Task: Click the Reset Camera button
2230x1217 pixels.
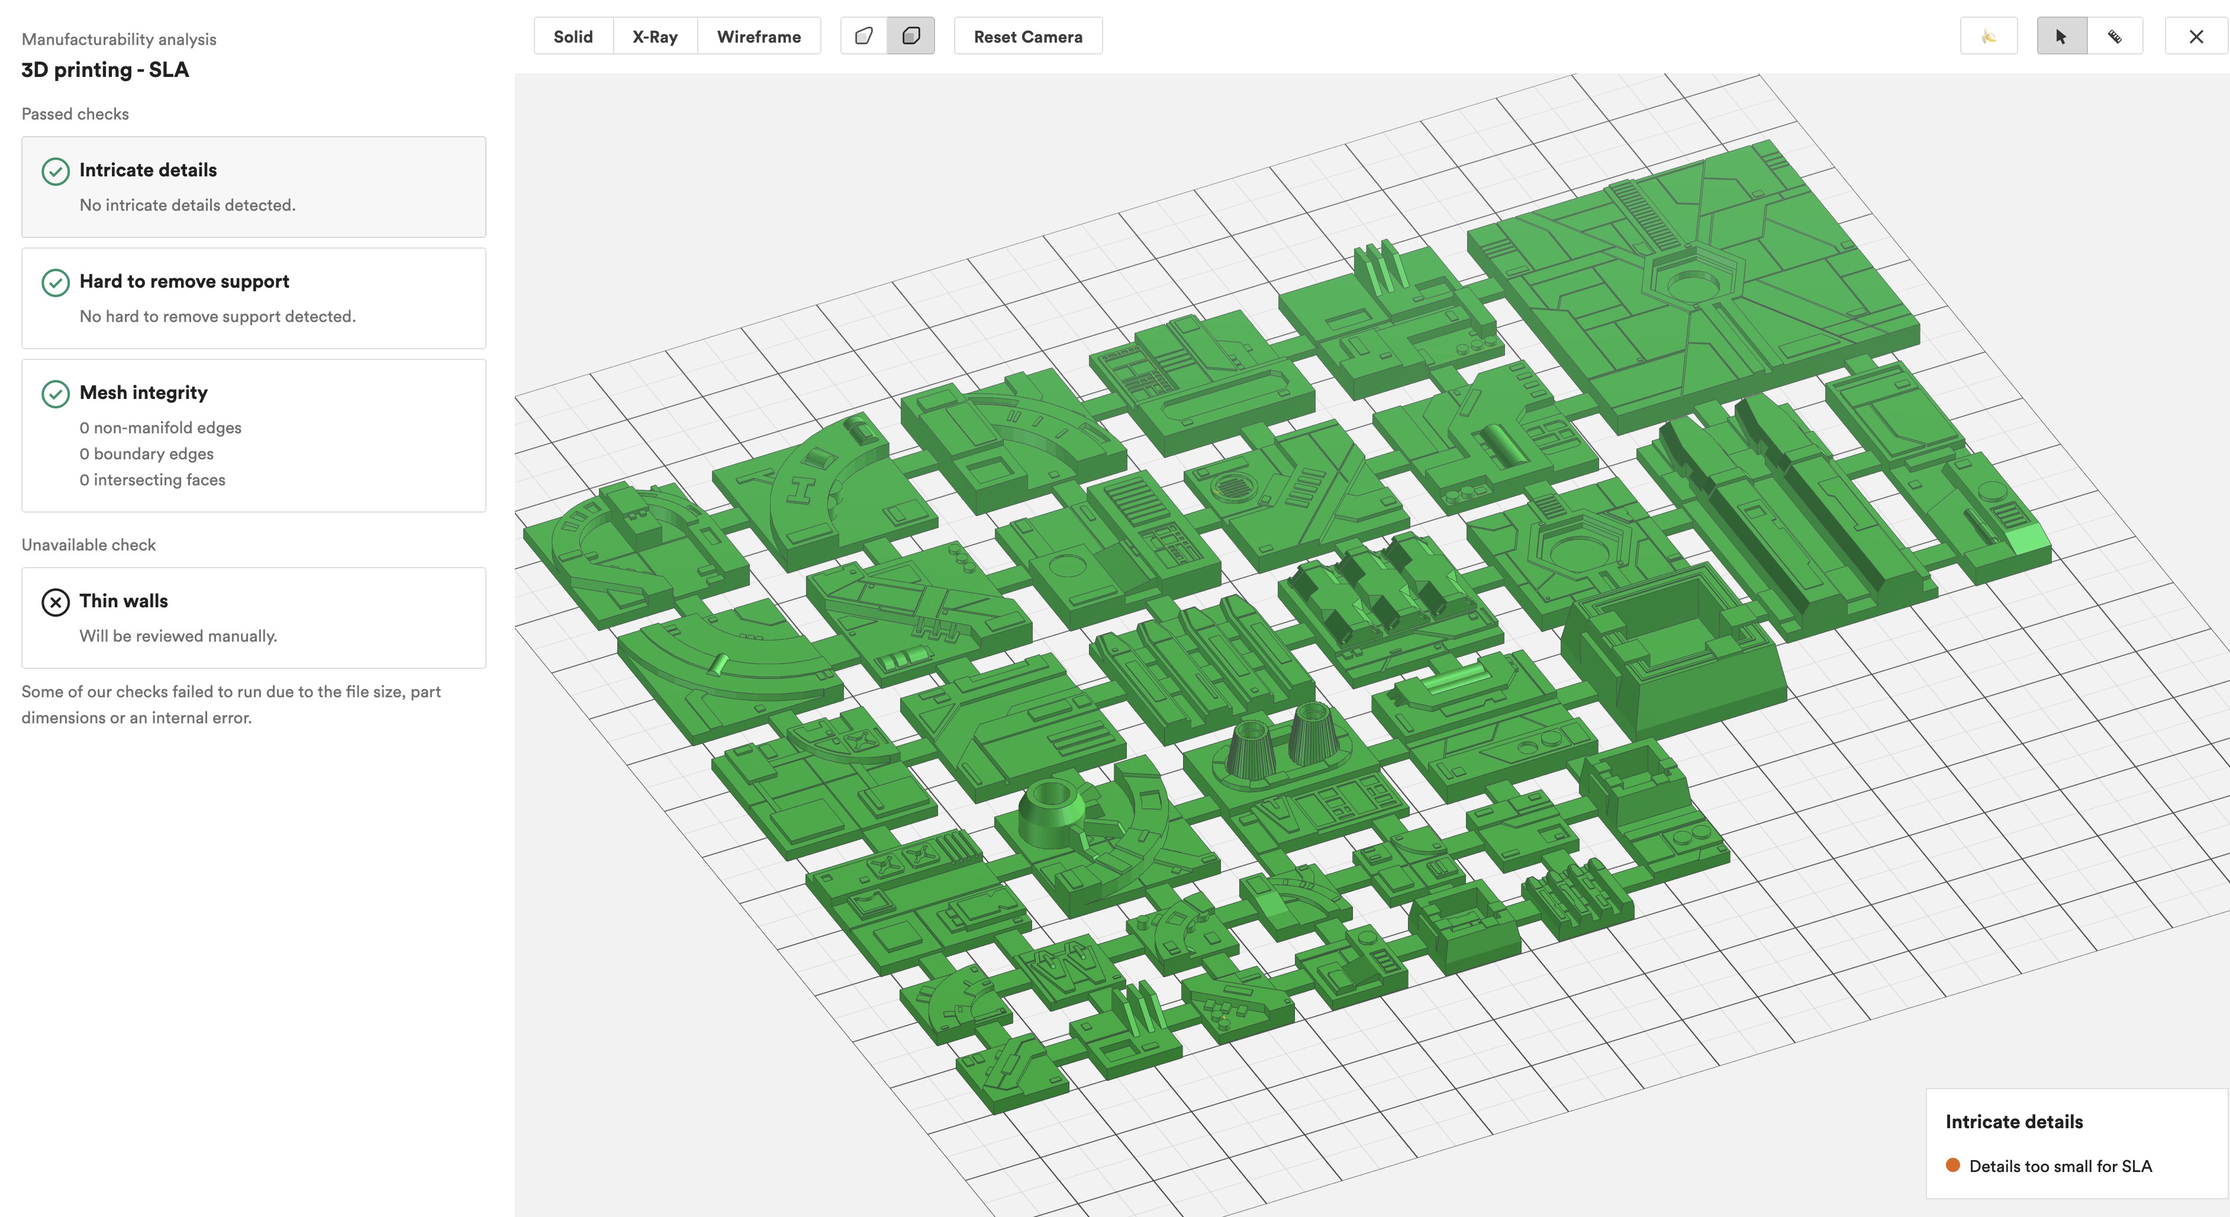Action: click(x=1027, y=36)
